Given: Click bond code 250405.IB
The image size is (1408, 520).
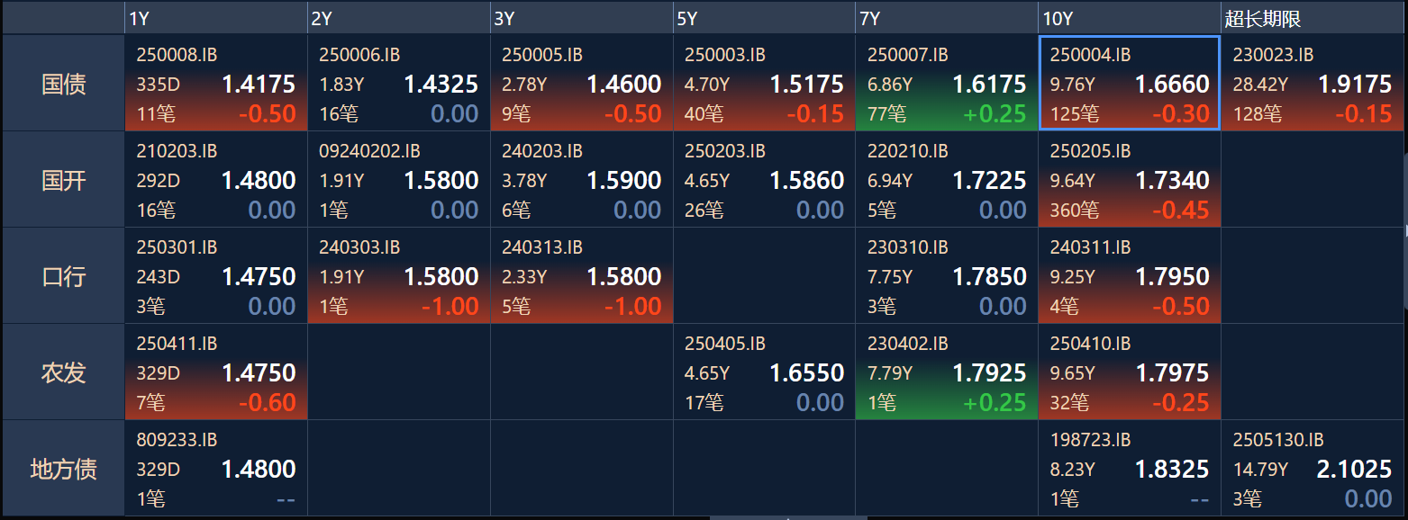Looking at the screenshot, I should coord(724,344).
